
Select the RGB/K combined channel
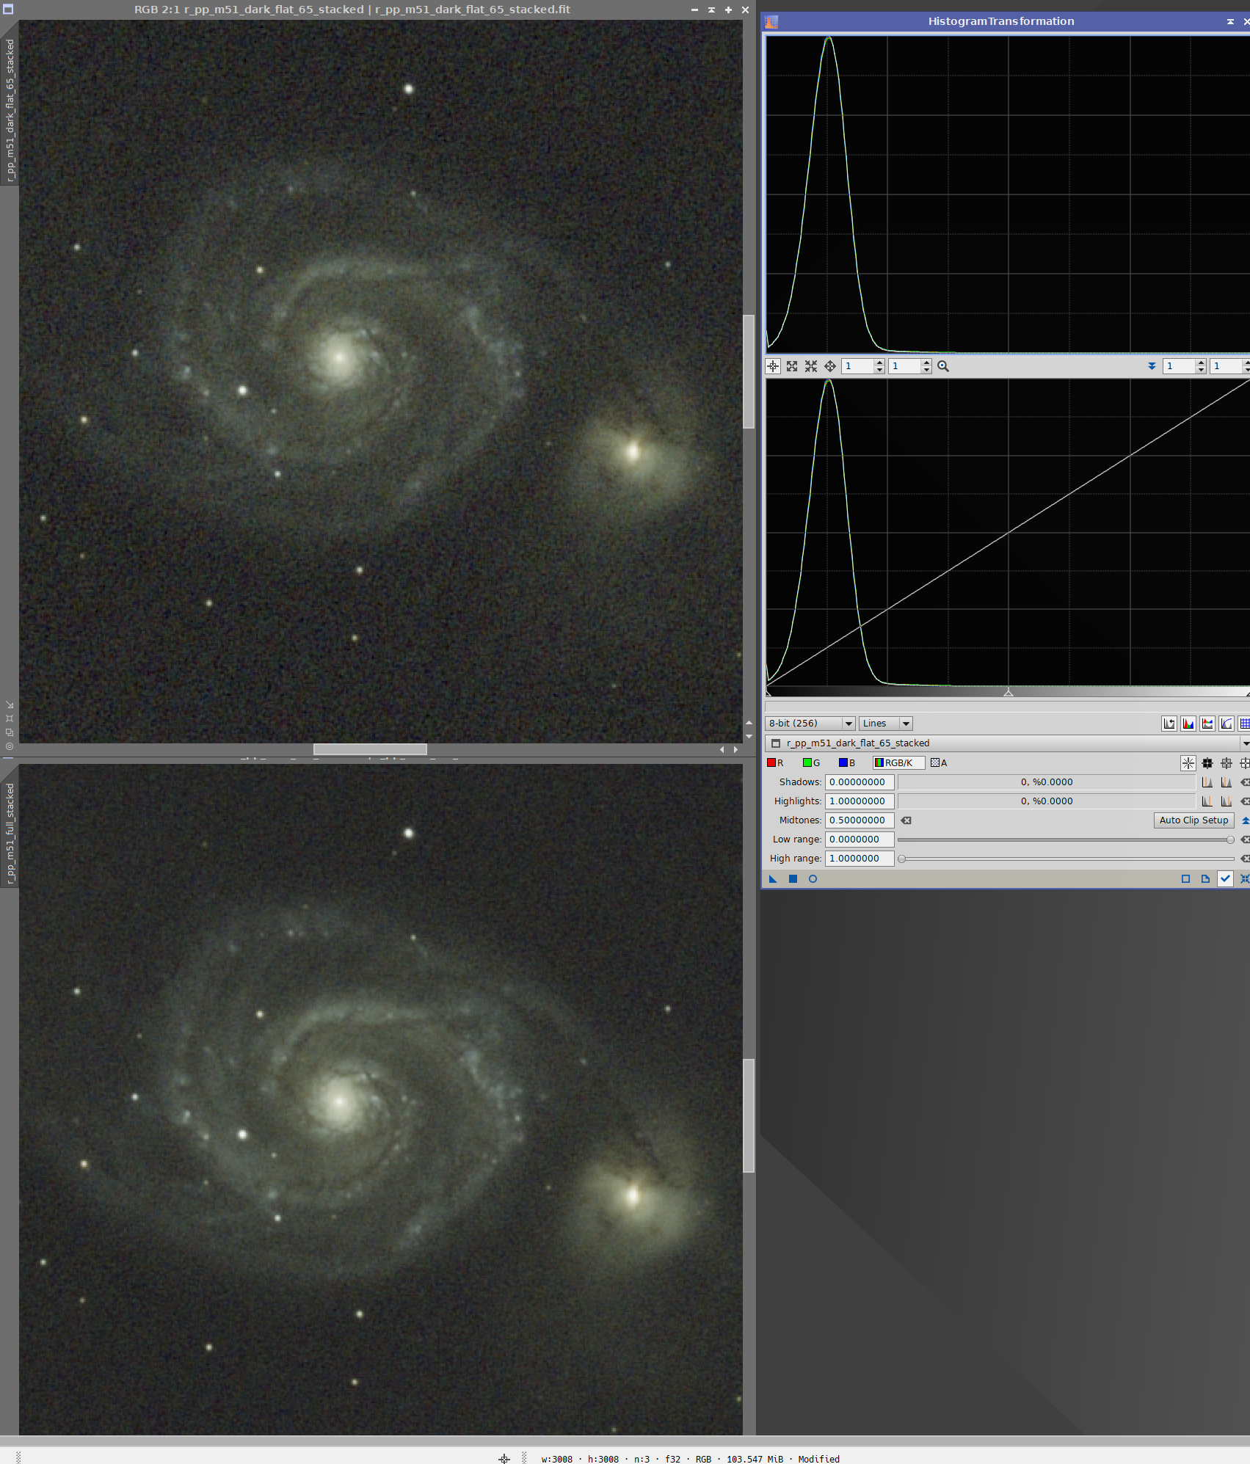coord(898,763)
